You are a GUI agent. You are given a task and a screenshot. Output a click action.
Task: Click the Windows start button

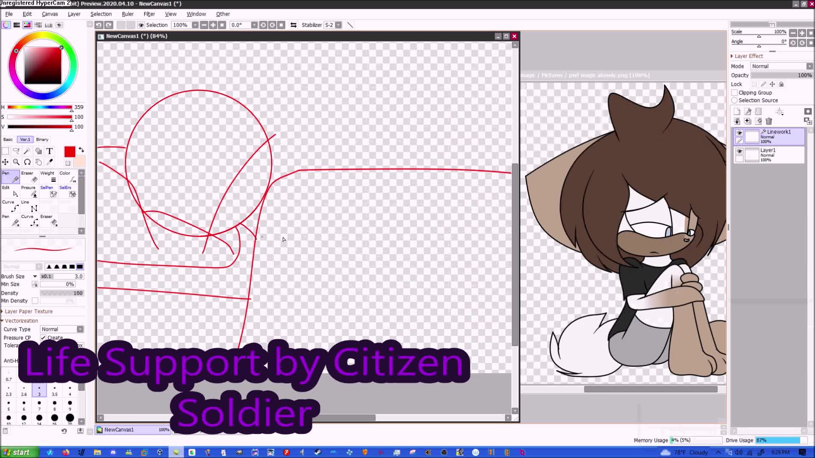[x=20, y=452]
